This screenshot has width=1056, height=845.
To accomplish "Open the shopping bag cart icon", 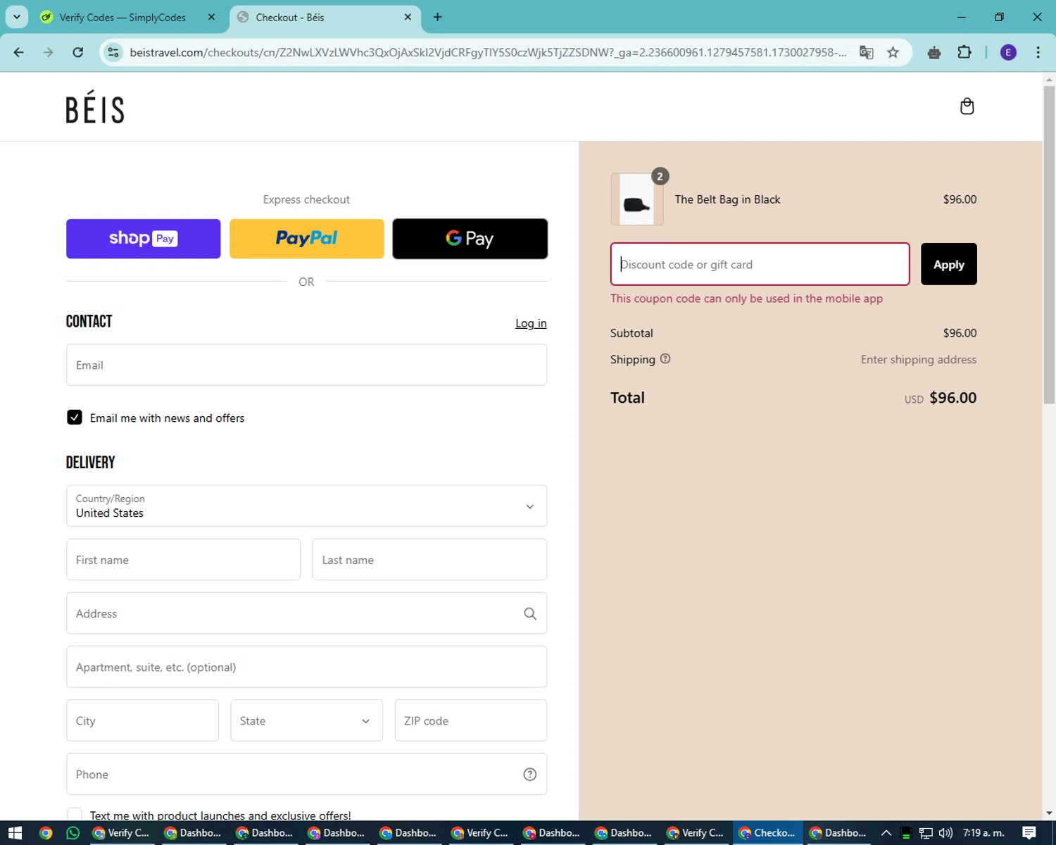I will pos(967,106).
